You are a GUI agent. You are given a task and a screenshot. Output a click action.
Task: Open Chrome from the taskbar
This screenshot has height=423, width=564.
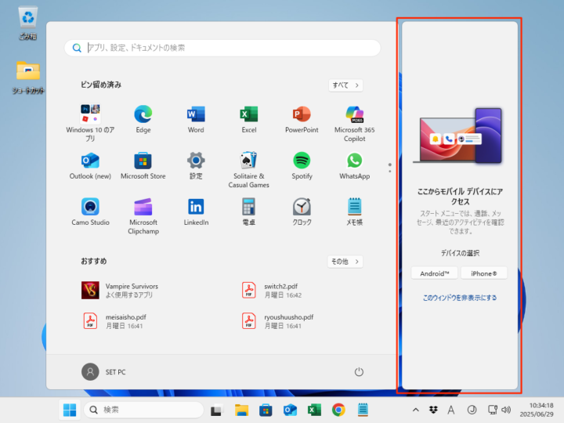tap(338, 410)
